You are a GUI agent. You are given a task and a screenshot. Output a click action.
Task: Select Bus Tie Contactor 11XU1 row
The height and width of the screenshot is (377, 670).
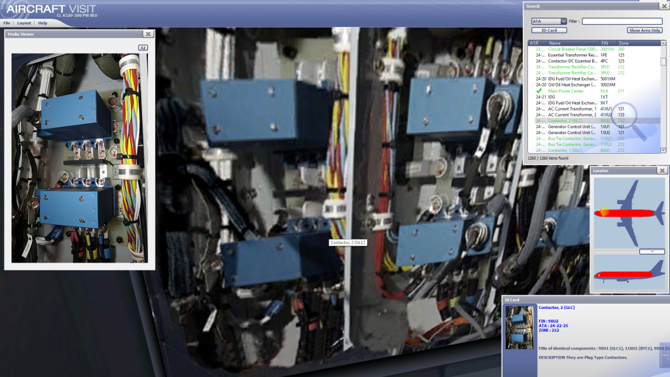594,139
